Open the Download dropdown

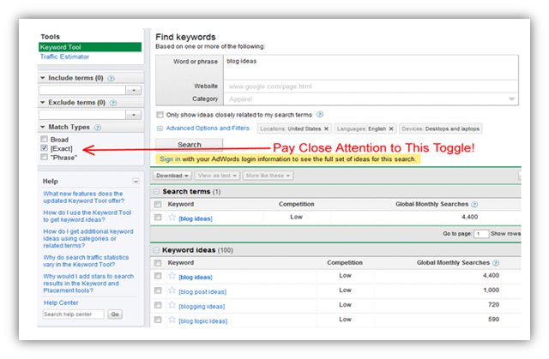(172, 176)
